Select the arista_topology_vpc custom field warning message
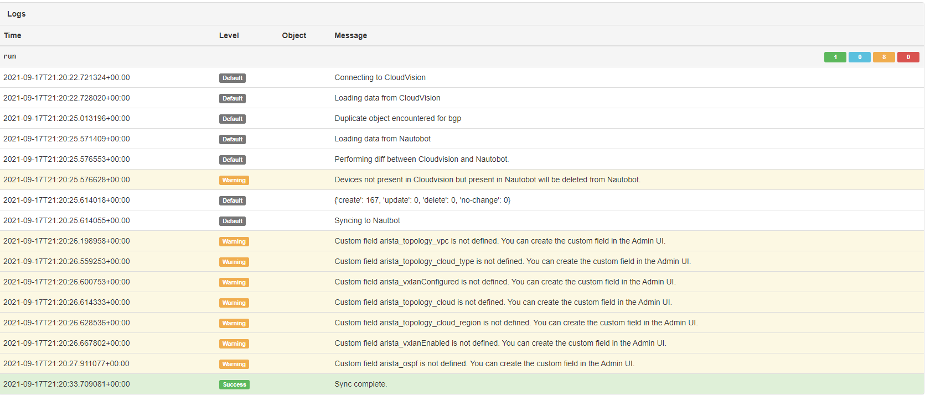 tap(500, 241)
